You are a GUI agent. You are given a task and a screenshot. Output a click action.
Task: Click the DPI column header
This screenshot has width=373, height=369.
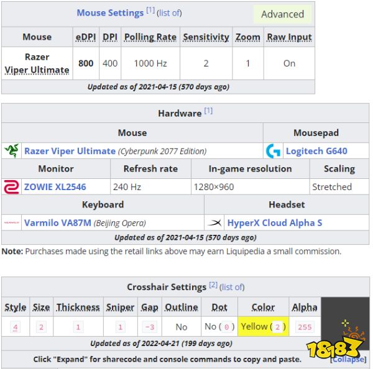click(110, 37)
